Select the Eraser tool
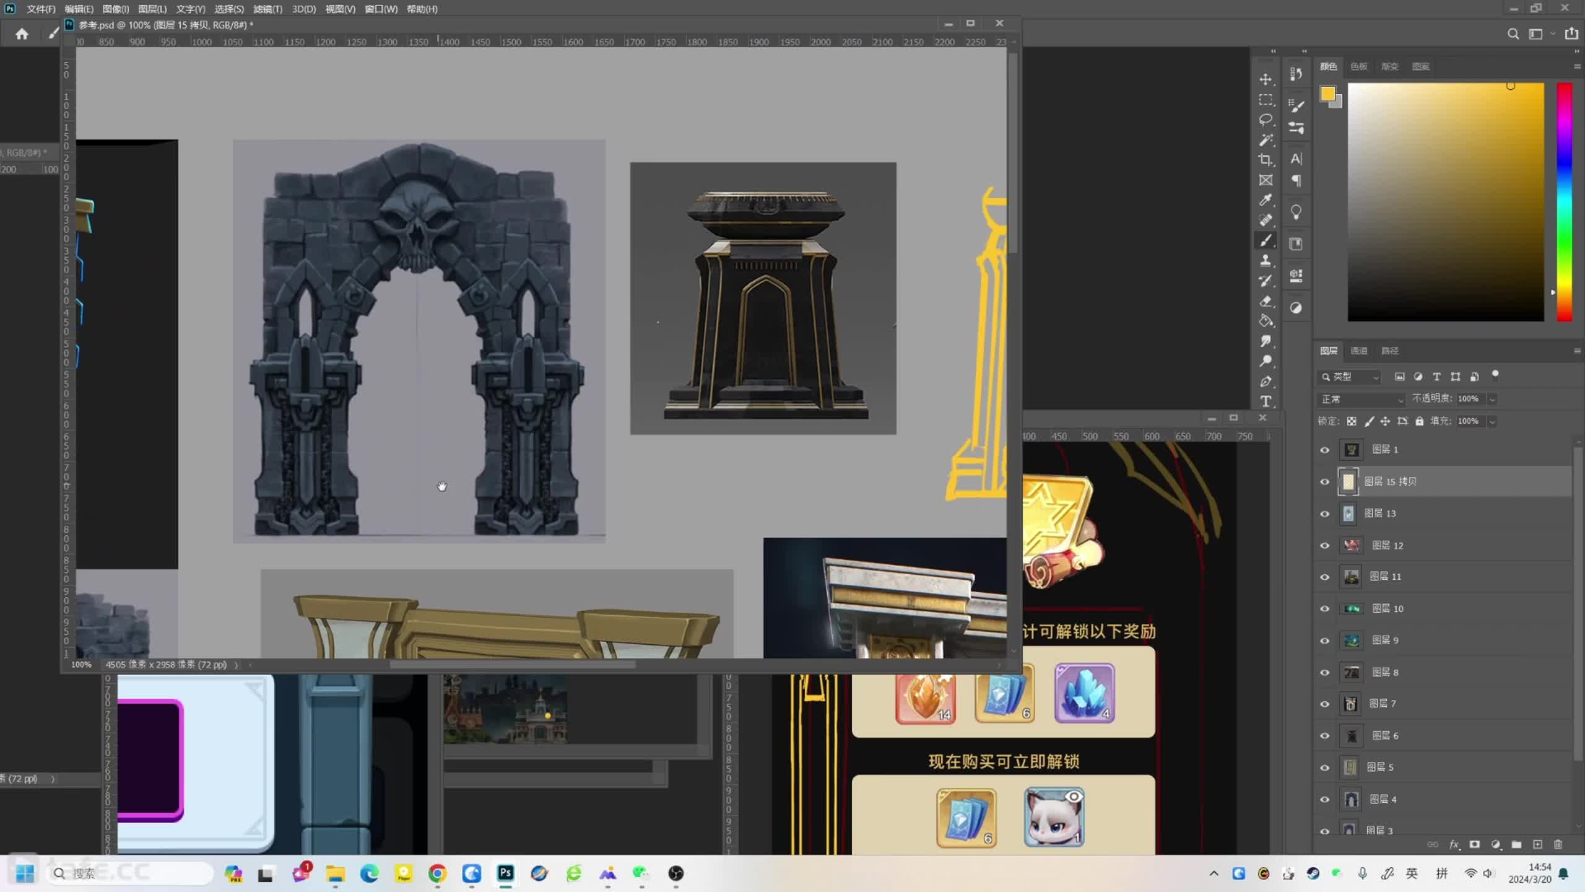 tap(1266, 301)
